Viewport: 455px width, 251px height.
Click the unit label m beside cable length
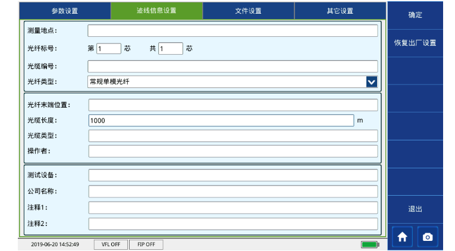click(x=360, y=120)
